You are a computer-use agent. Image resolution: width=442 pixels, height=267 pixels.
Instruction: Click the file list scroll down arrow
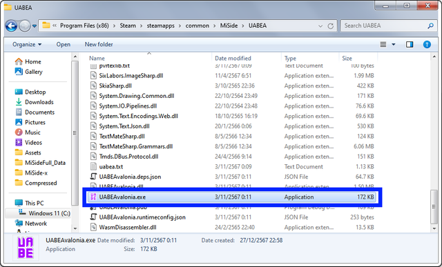434,228
